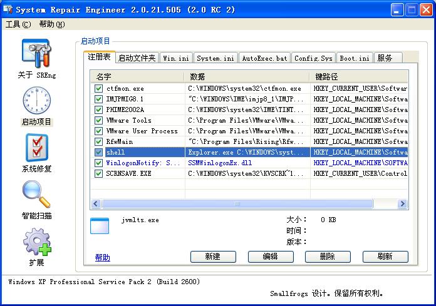Click the horizontal scrollbar left arrow
This screenshot has width=436, height=306.
96,204
